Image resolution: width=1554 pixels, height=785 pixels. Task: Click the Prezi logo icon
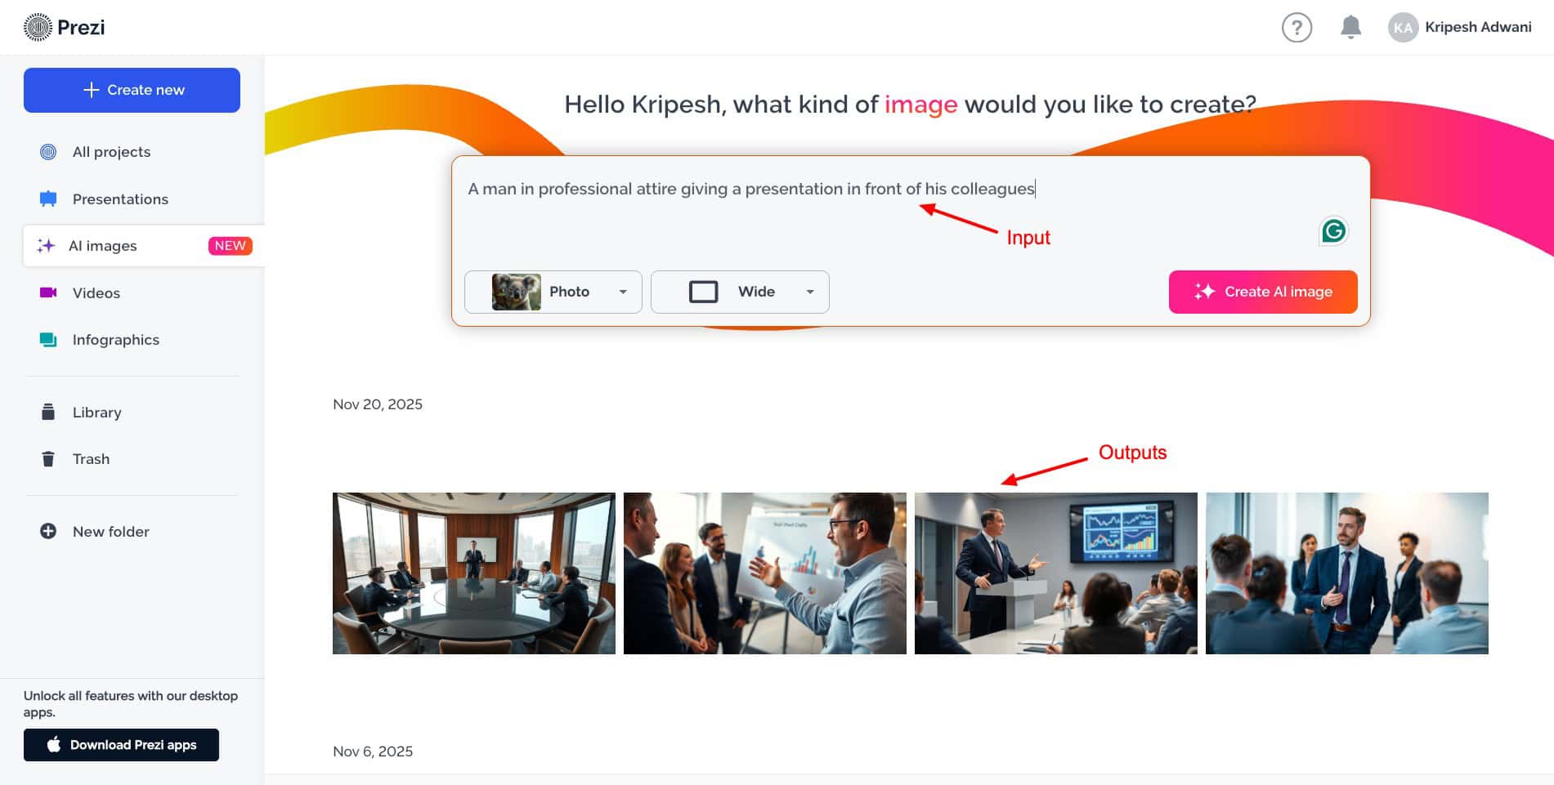tap(38, 27)
